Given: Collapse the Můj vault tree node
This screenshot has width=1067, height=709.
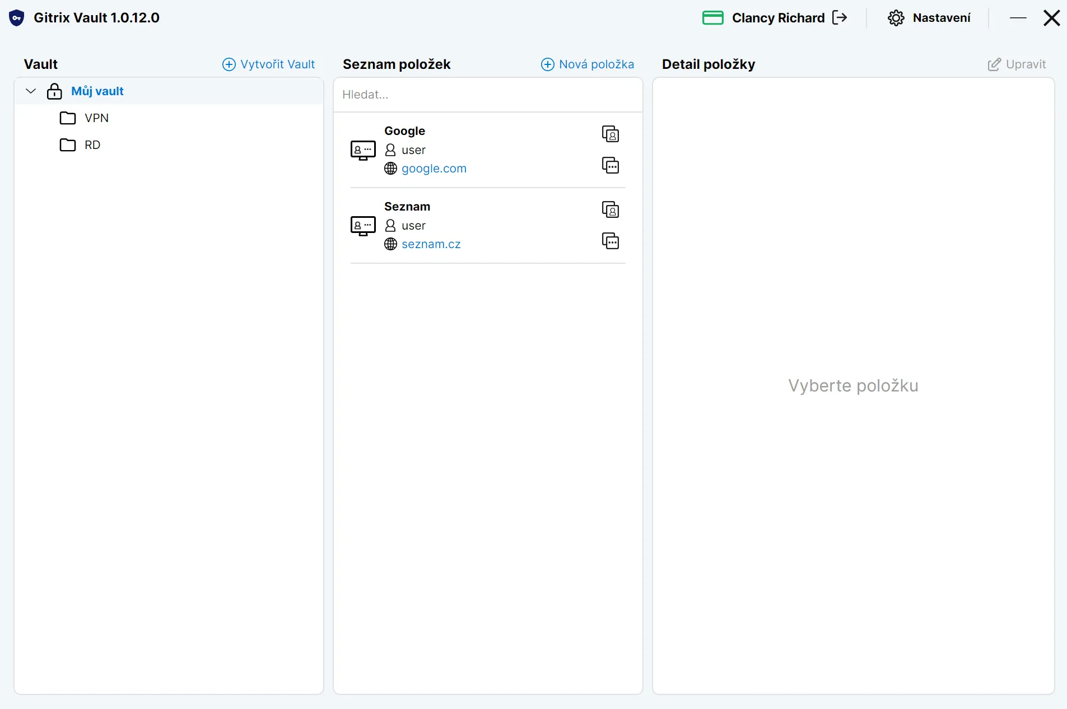Looking at the screenshot, I should (x=31, y=91).
